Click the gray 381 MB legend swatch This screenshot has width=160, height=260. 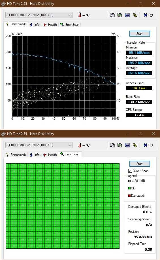[x=129, y=181]
